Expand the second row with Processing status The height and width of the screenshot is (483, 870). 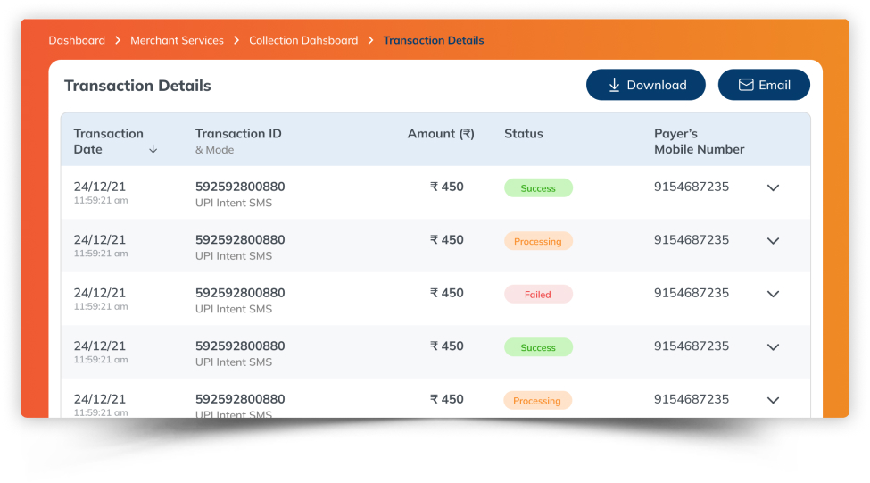pyautogui.click(x=773, y=241)
